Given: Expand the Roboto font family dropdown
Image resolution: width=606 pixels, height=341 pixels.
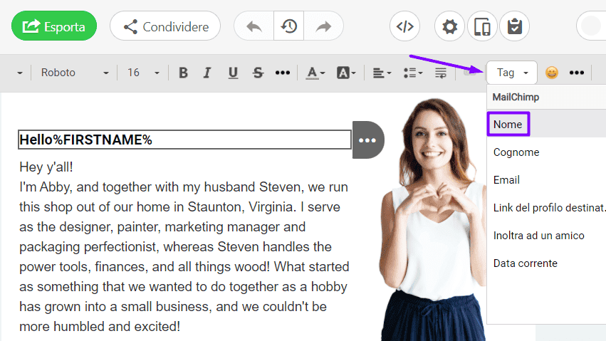Looking at the screenshot, I should [75, 73].
